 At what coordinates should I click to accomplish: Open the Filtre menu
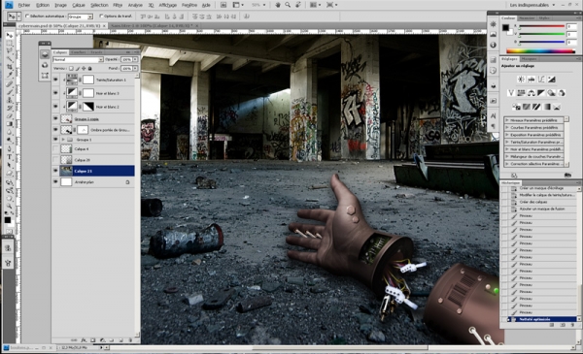point(118,5)
